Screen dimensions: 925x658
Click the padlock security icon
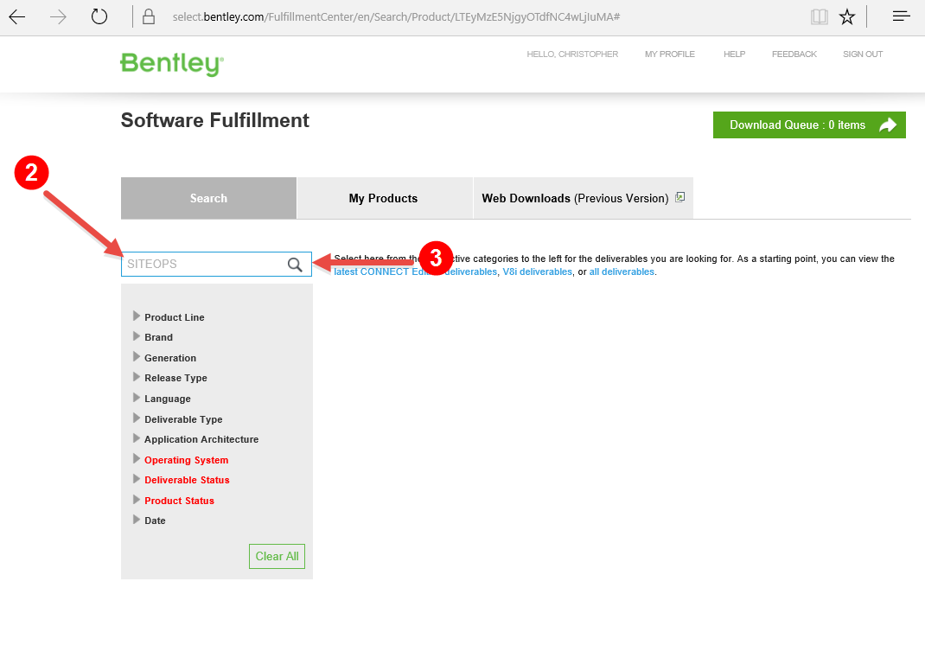pyautogui.click(x=149, y=16)
